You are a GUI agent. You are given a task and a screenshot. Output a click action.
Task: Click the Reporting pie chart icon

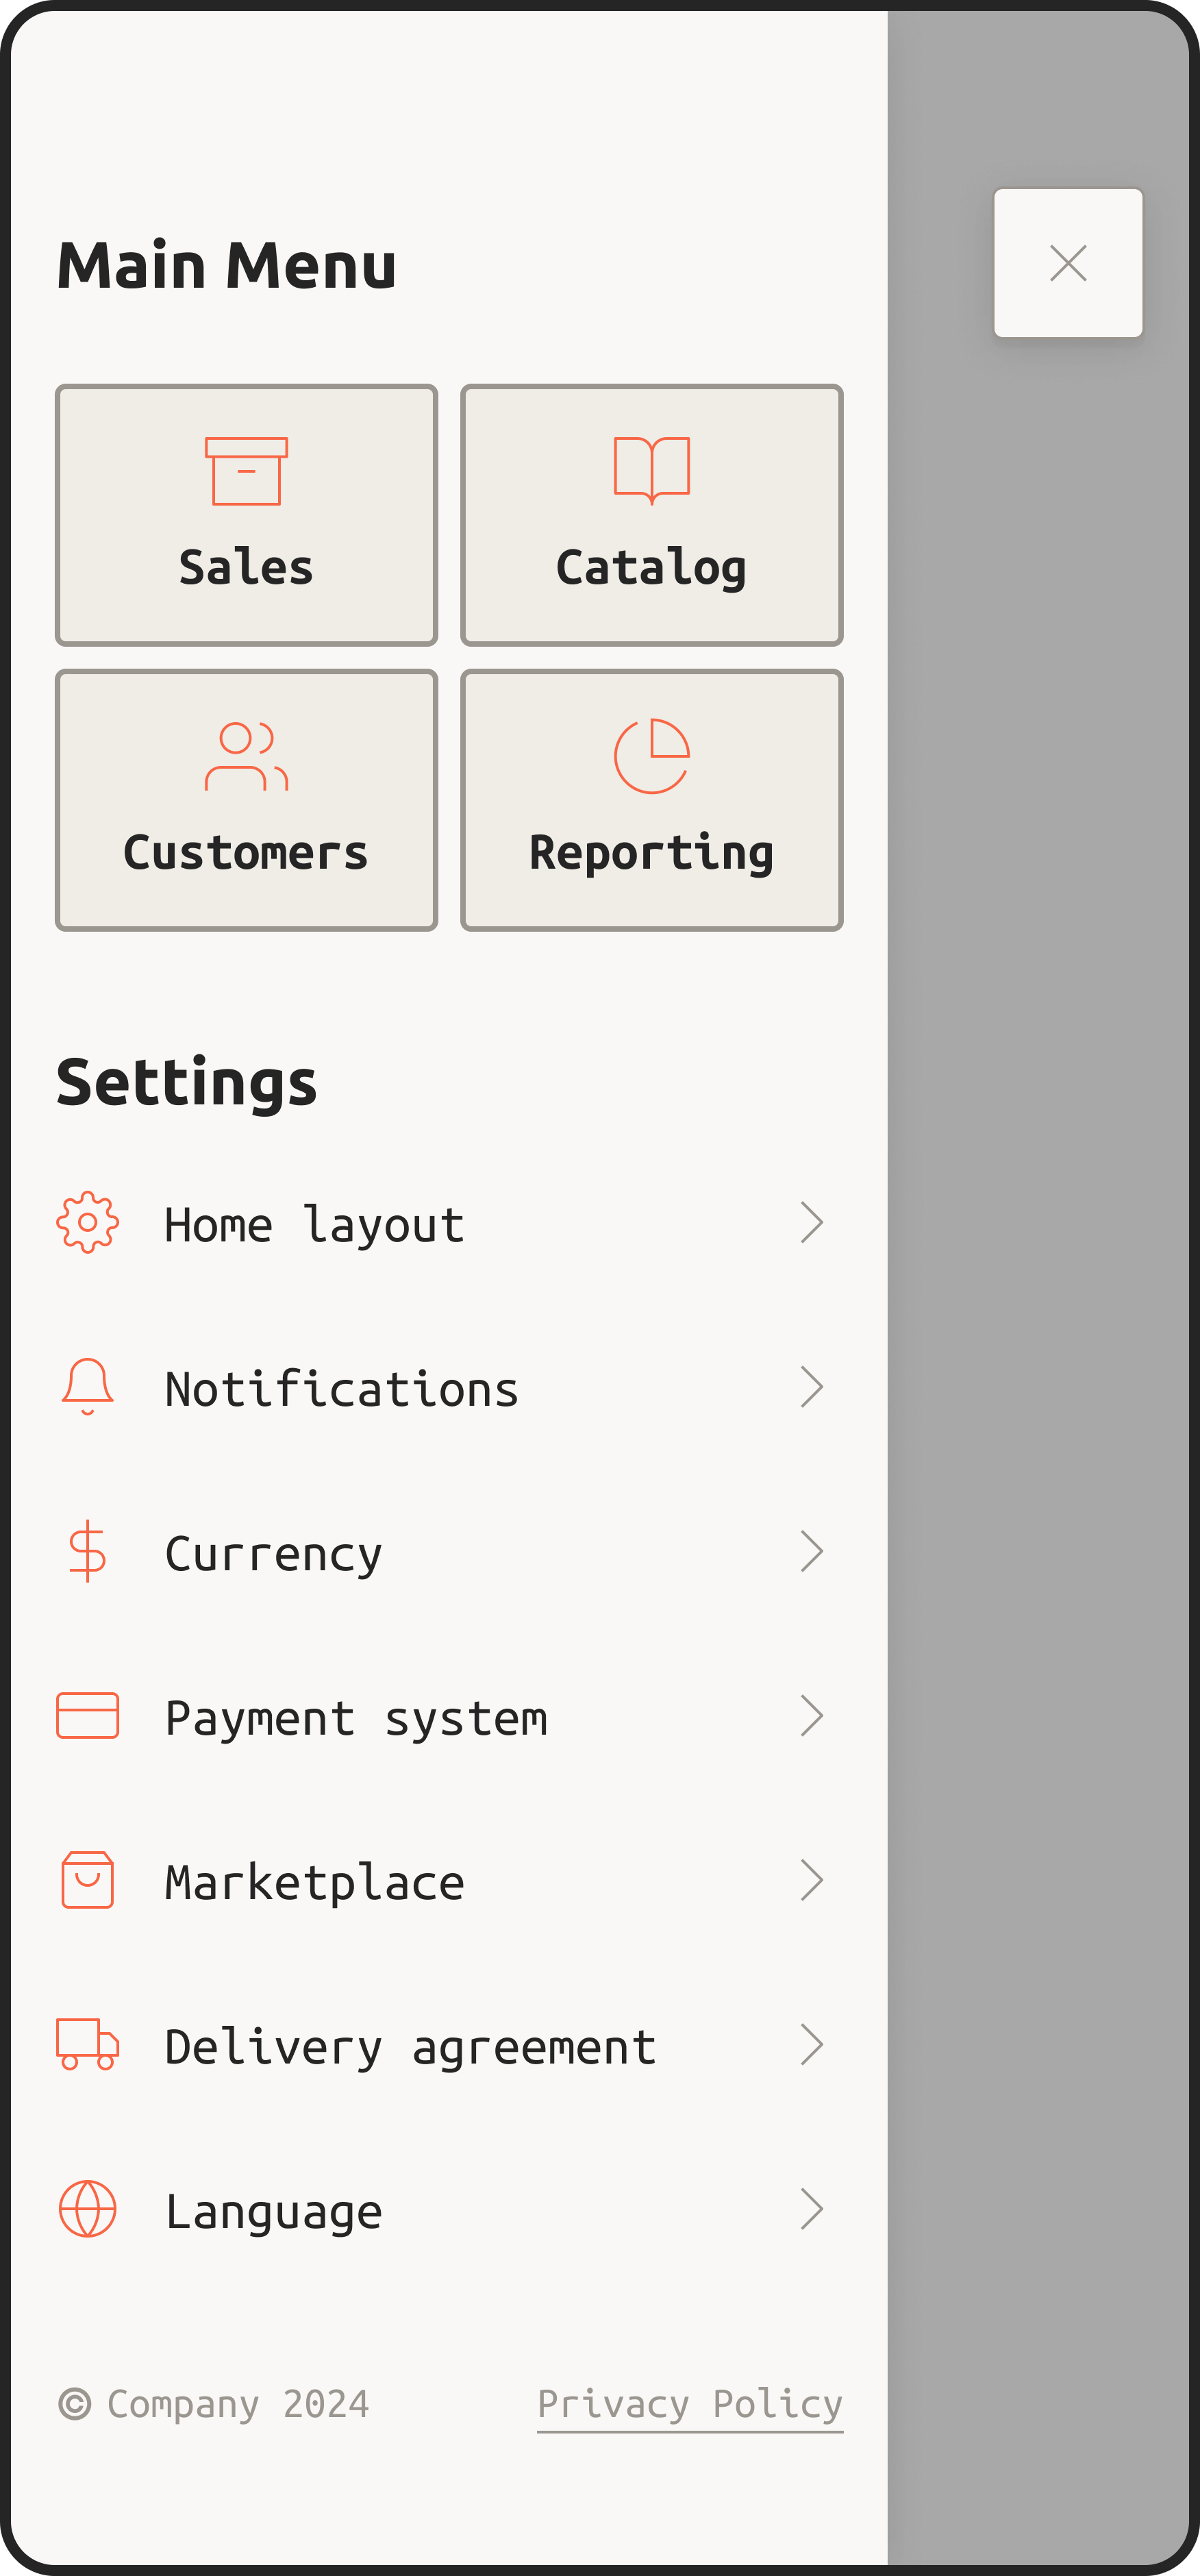652,756
